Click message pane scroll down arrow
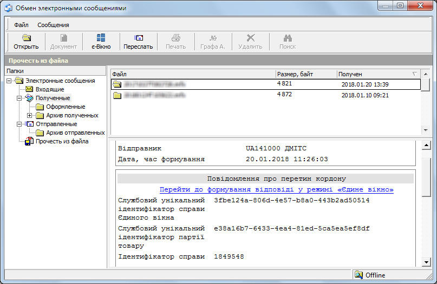Image resolution: width=437 pixels, height=284 pixels. pyautogui.click(x=426, y=262)
